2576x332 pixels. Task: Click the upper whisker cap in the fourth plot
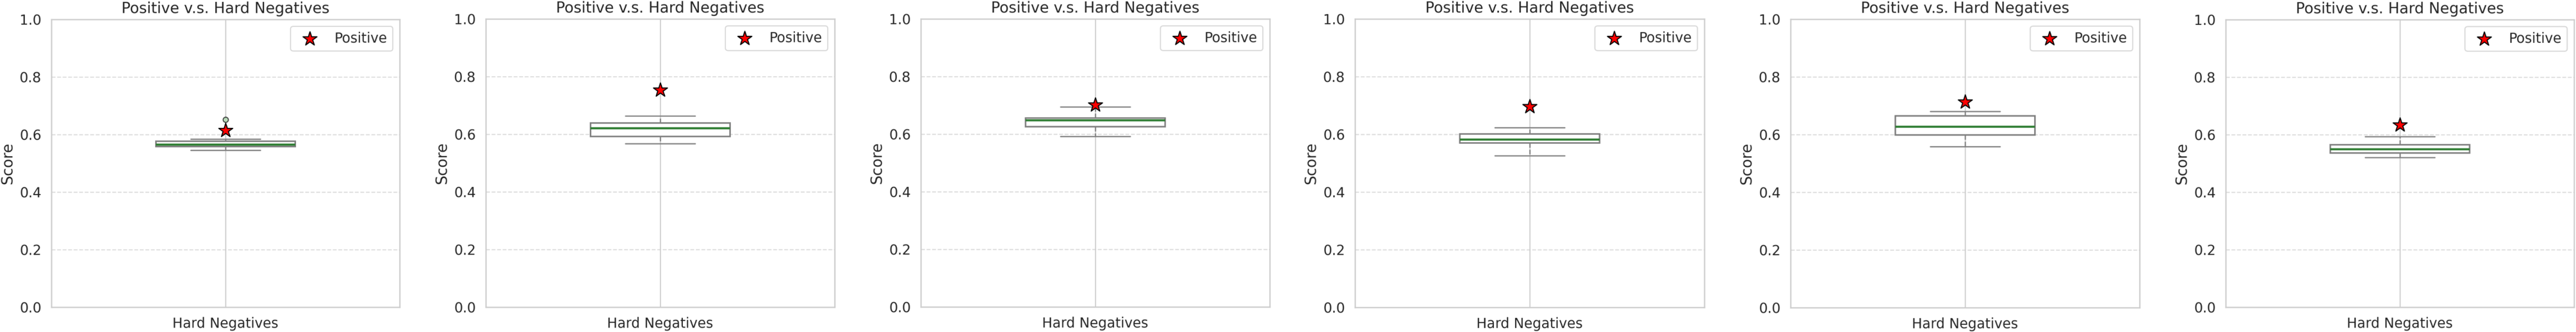(1529, 128)
